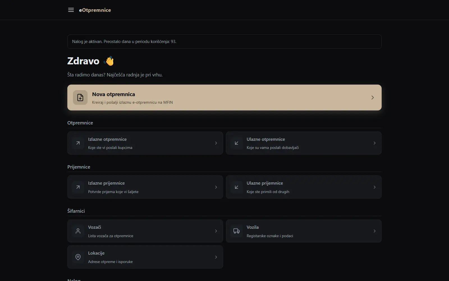
Task: Click the chevron on the Vozači card
Action: 216,231
